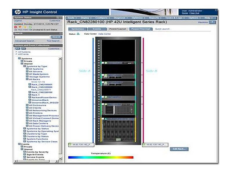Click the green normal status icon
The image size is (232, 174).
(x=30, y=27)
